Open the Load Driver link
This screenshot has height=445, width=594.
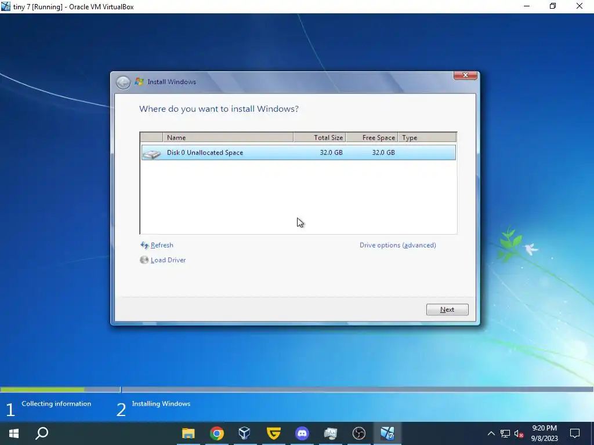pos(168,260)
